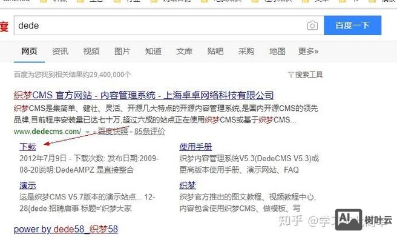Open the 85条评价 reviews link
Viewport: 397px width, 237px height.
coord(149,132)
